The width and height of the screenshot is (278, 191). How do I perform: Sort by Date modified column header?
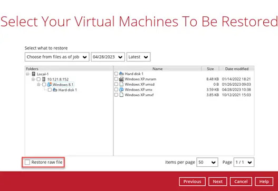pyautogui.click(x=237, y=68)
